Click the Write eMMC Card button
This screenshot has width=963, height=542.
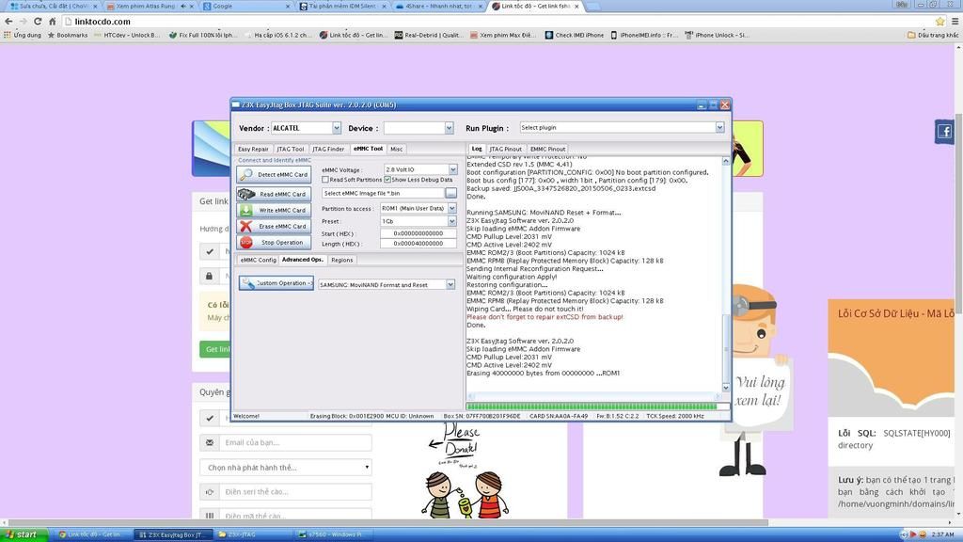pos(274,210)
